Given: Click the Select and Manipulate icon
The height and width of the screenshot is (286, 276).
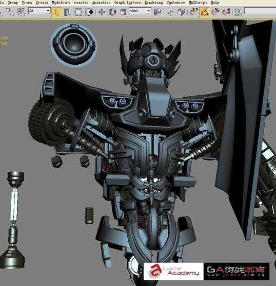Looking at the screenshot, I should (170, 12).
